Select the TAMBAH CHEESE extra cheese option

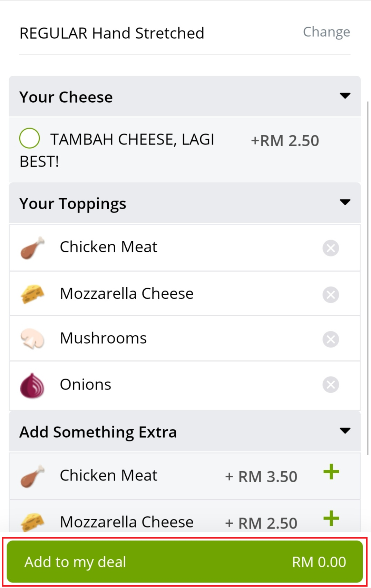click(29, 138)
